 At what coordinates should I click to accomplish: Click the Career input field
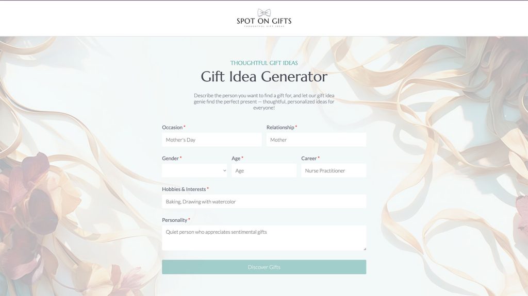point(333,170)
